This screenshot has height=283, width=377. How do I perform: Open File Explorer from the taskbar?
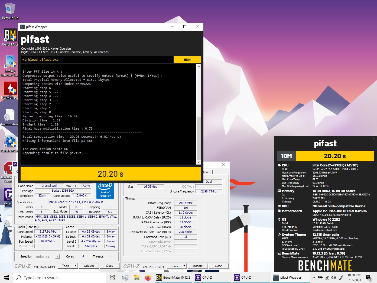point(136,278)
